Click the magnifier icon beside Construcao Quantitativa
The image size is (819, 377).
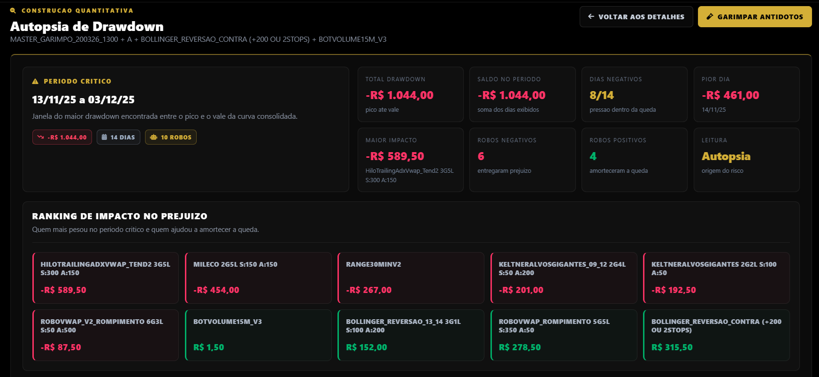coord(13,10)
